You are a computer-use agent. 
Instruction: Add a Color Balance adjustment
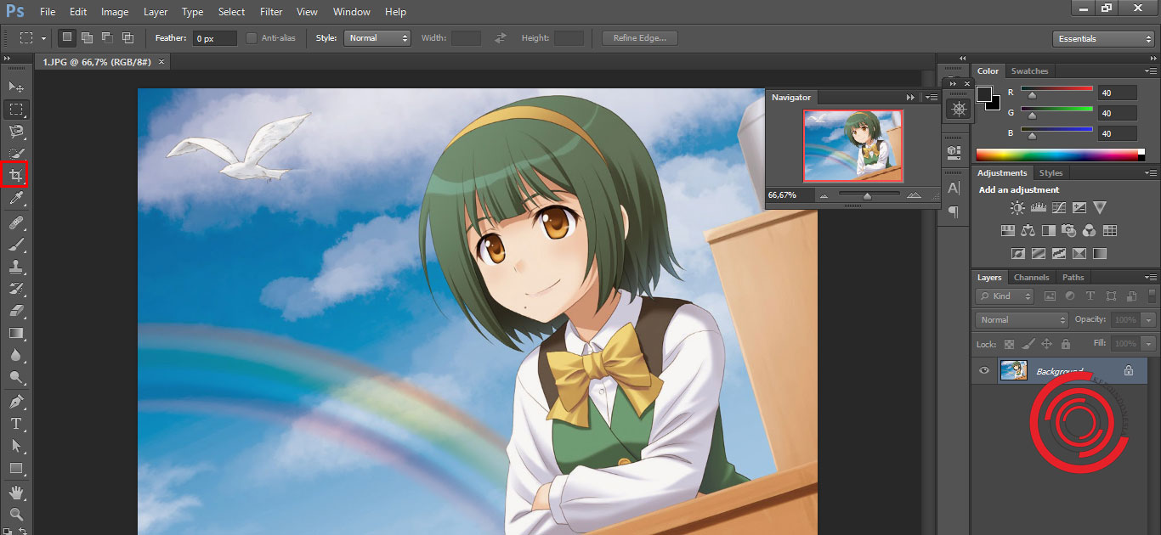[x=1028, y=230]
